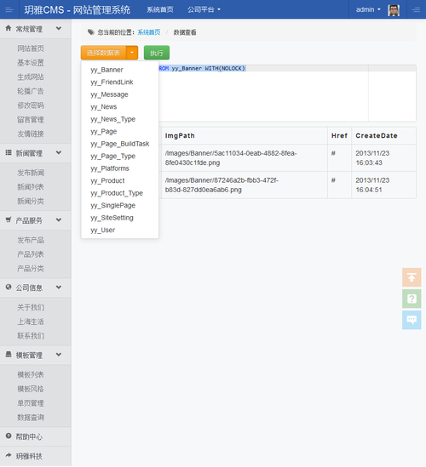Toggle the hamburger menu icon at top-left
This screenshot has height=467, width=426.
[9, 10]
